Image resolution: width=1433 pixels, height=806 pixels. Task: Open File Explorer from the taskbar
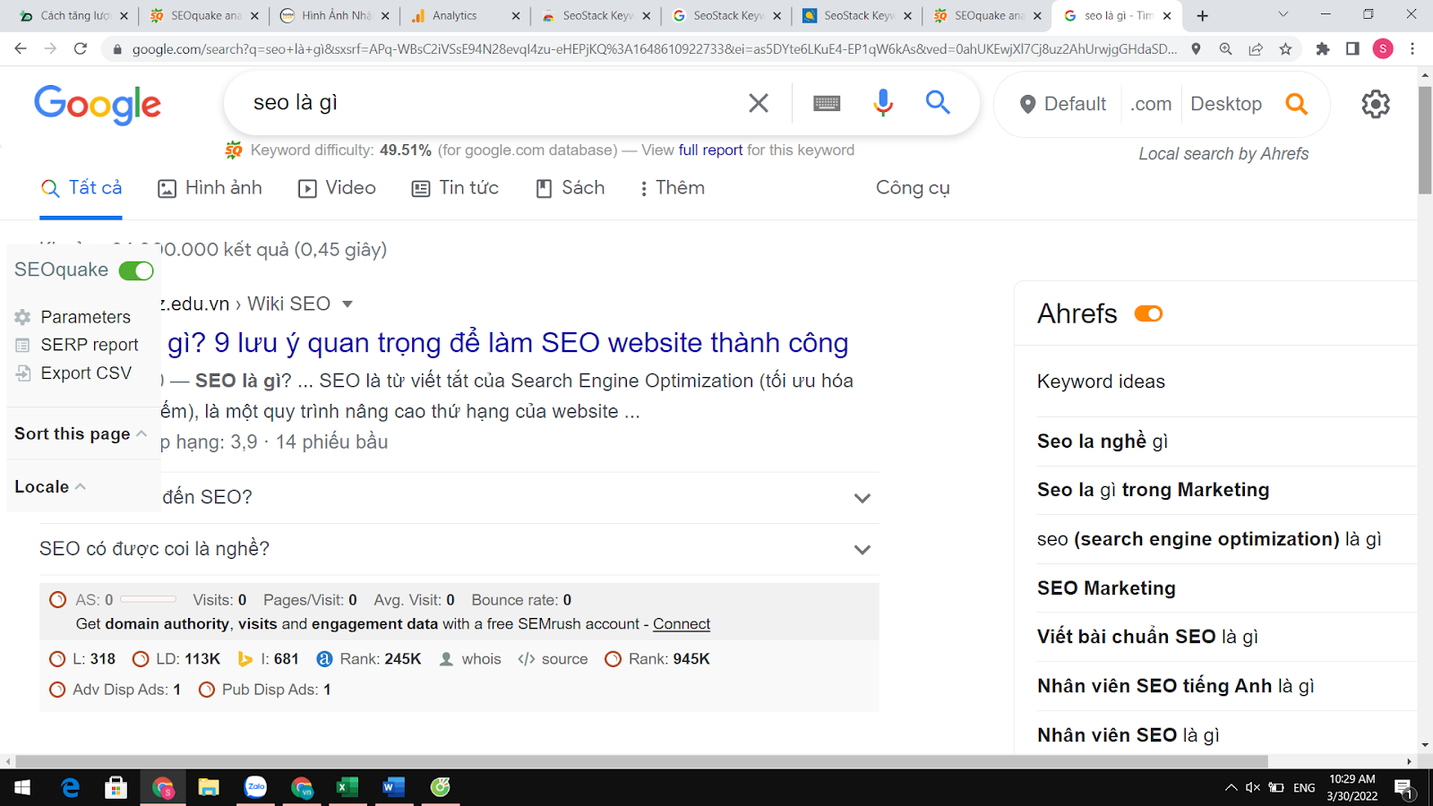click(209, 787)
